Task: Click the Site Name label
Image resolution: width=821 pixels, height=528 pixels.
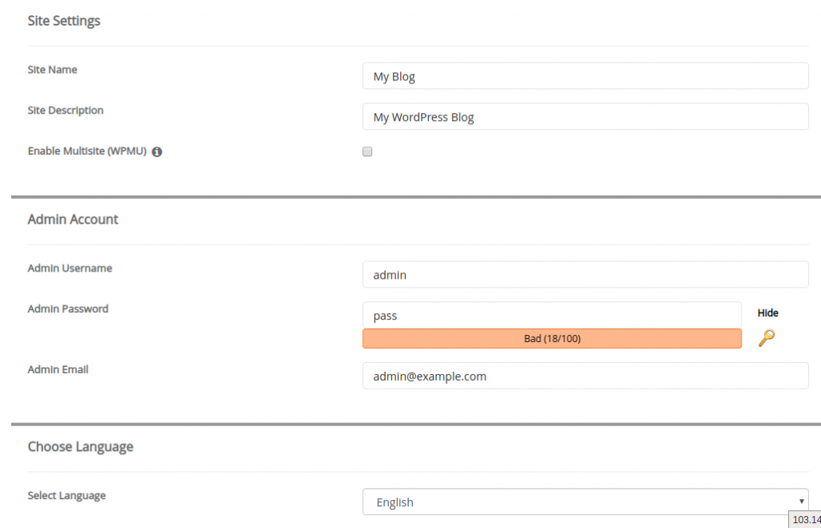Action: (x=52, y=70)
